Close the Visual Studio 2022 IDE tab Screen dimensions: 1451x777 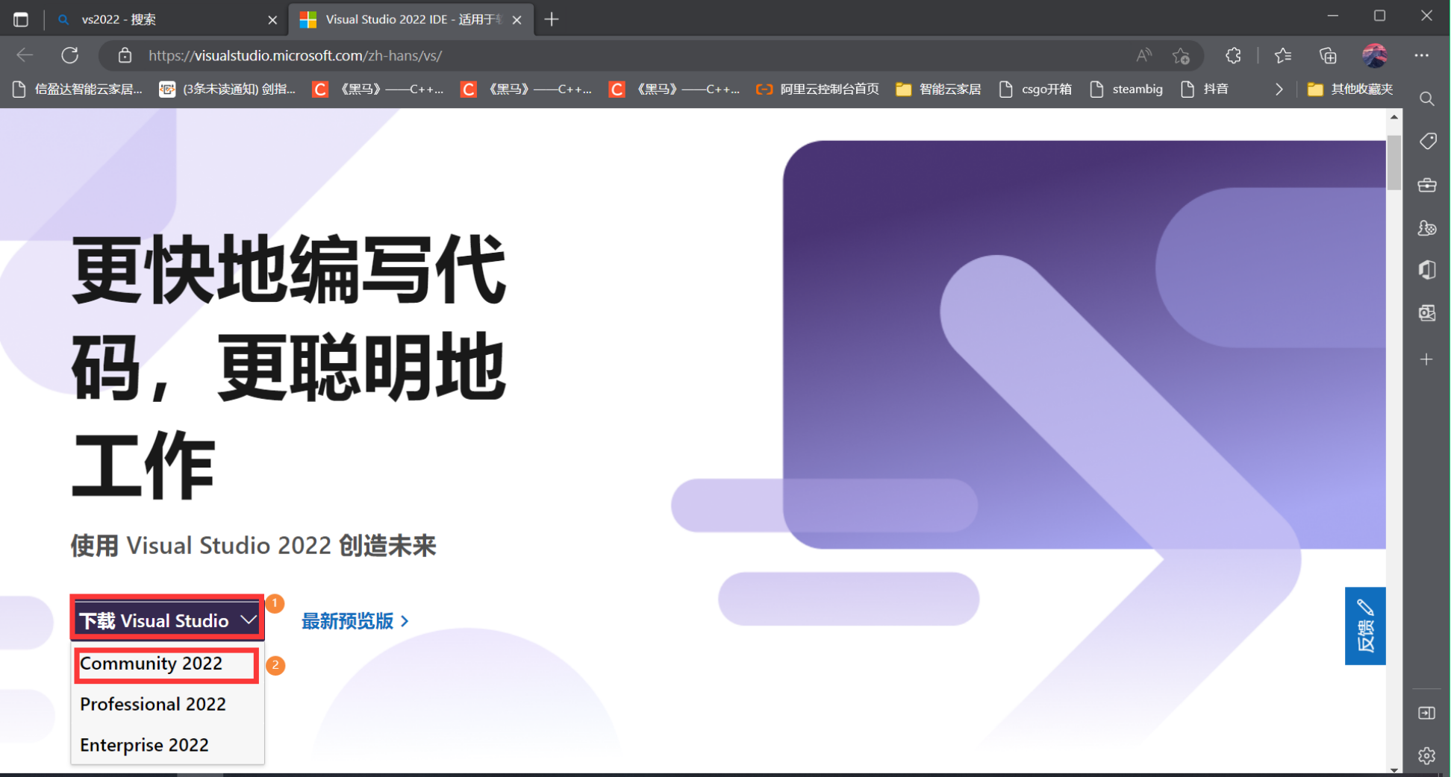point(517,20)
